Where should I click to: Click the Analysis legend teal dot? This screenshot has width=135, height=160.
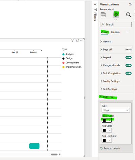[x=63, y=54]
